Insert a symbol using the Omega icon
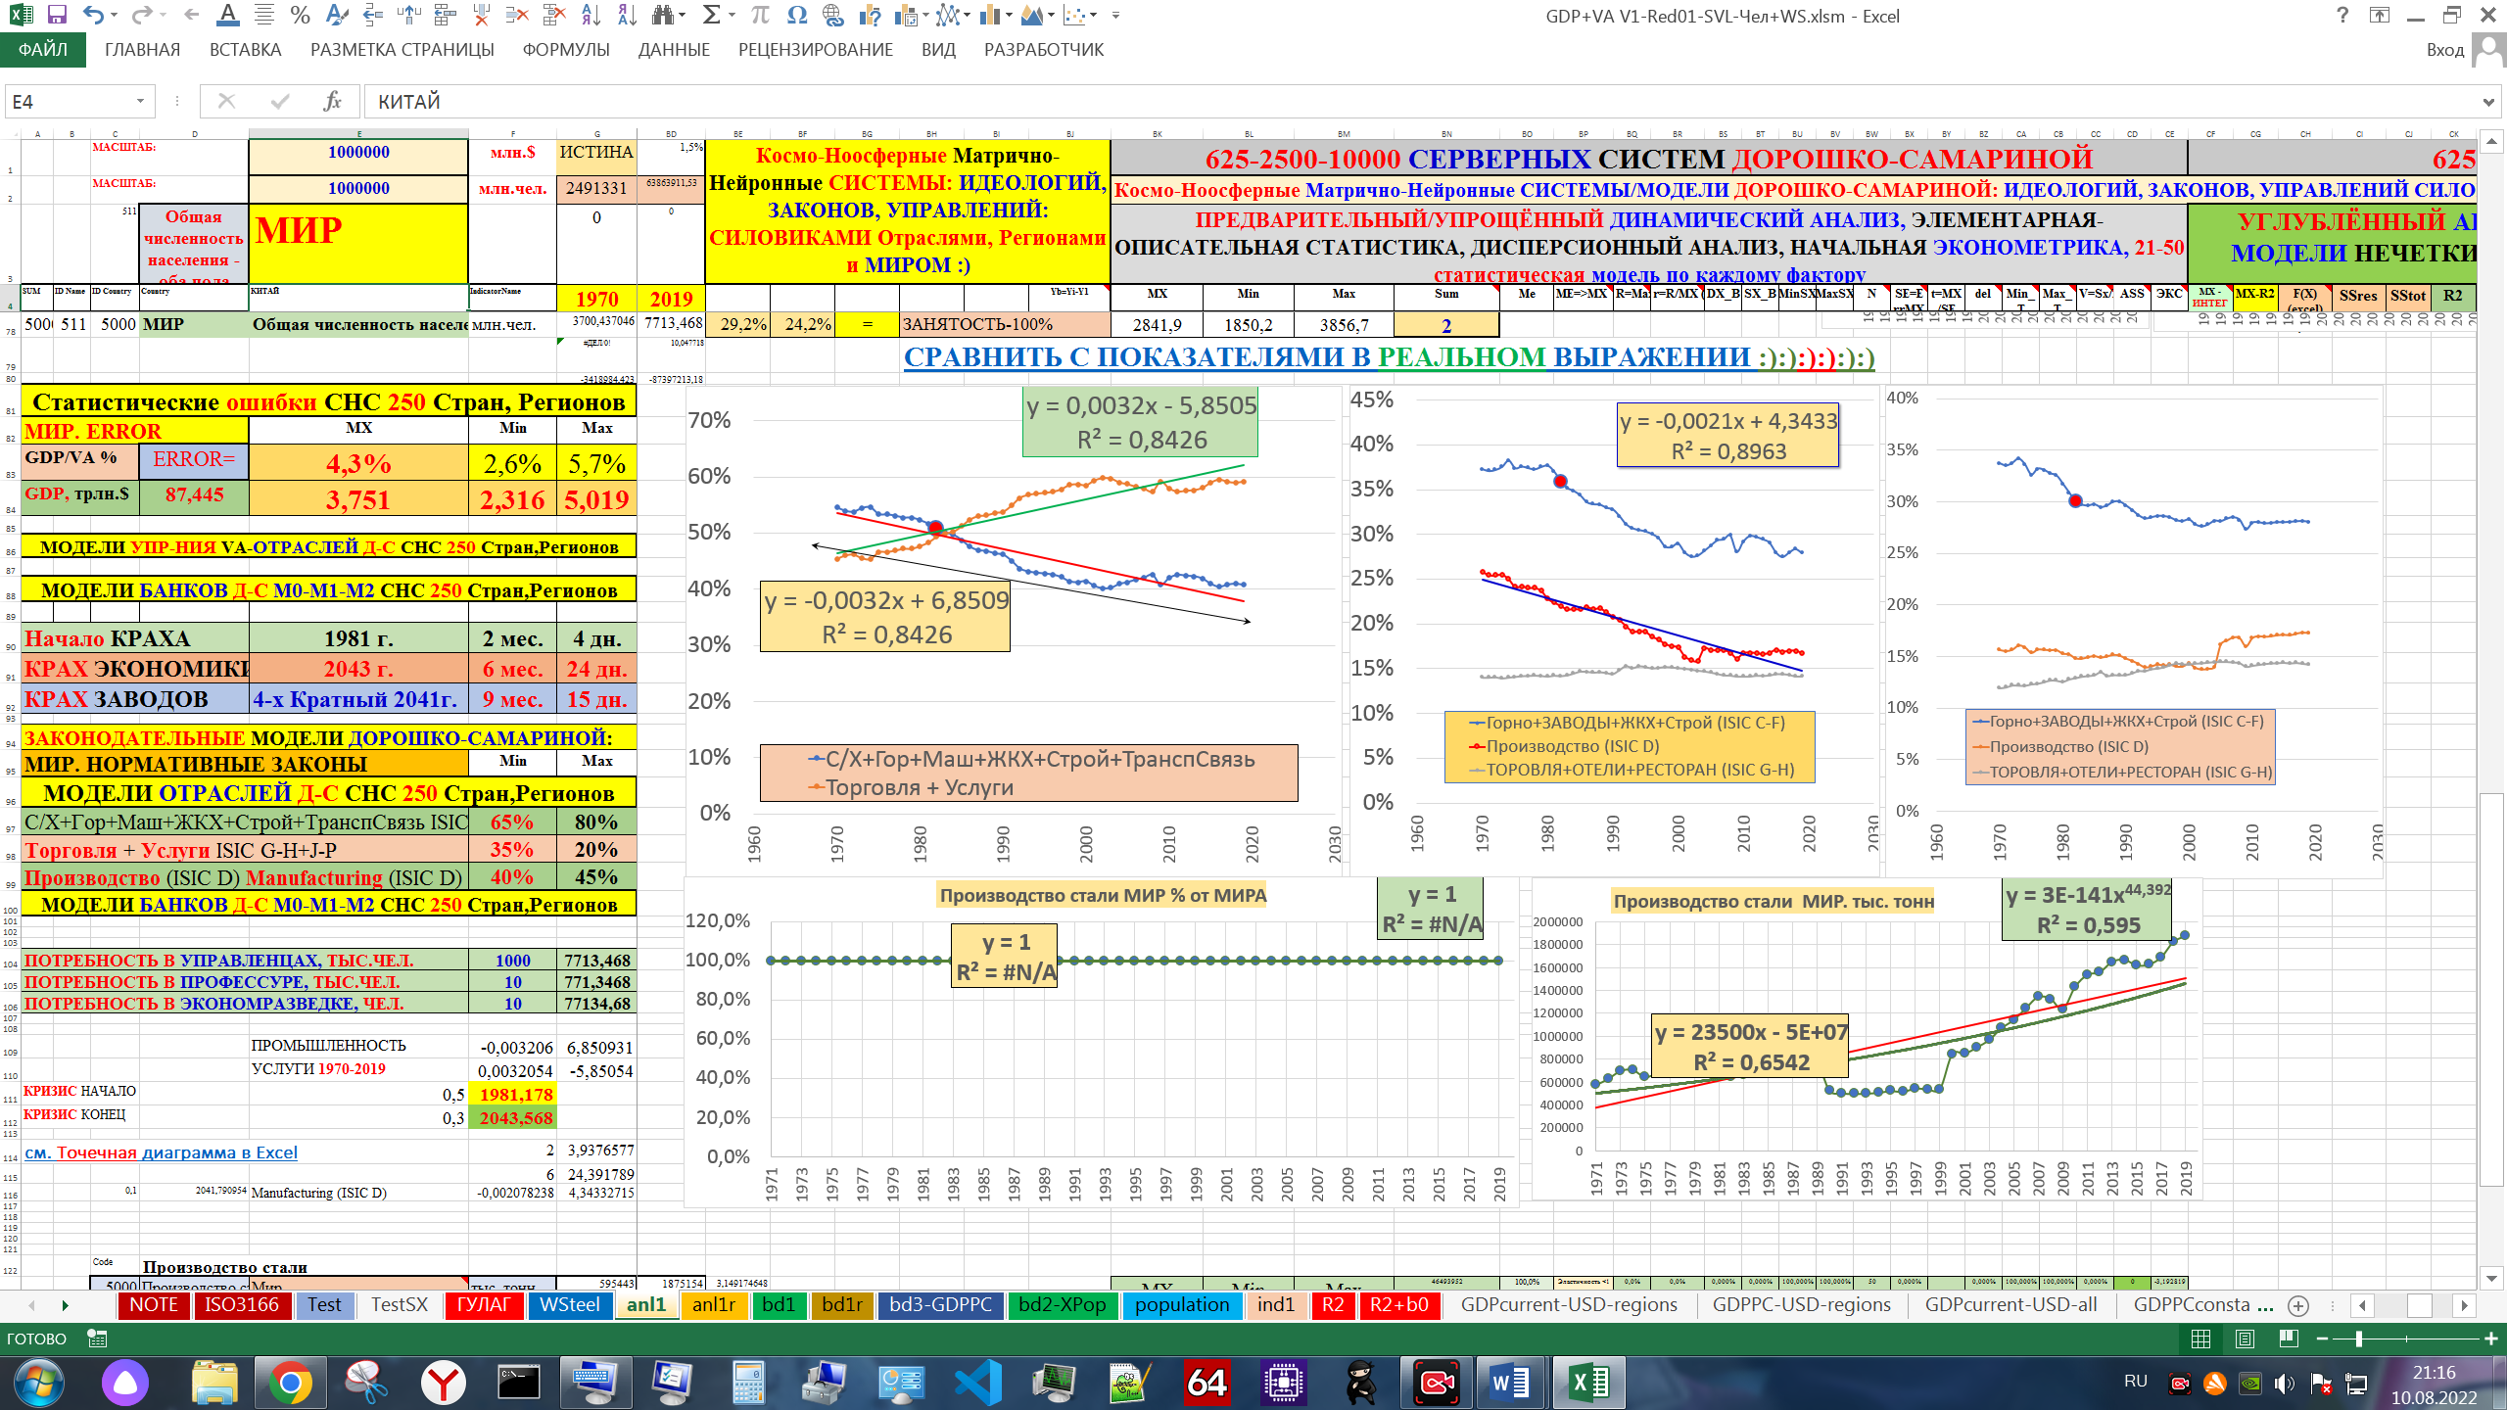The width and height of the screenshot is (2507, 1410). [796, 15]
